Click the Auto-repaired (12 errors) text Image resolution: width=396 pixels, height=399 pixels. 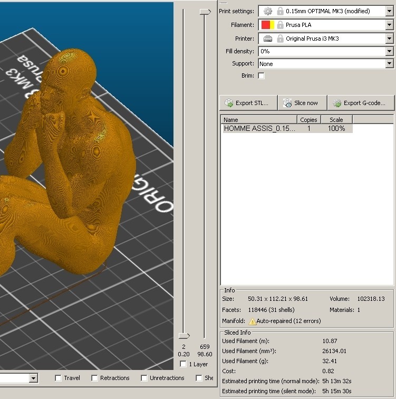(x=288, y=321)
